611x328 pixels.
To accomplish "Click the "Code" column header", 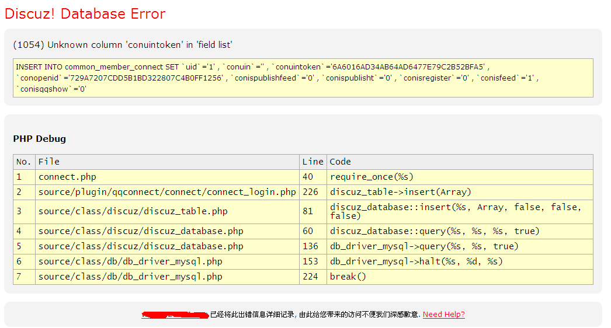I will pos(341,162).
